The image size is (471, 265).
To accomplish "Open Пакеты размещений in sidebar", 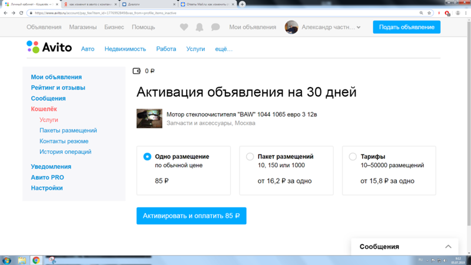I will click(x=68, y=130).
